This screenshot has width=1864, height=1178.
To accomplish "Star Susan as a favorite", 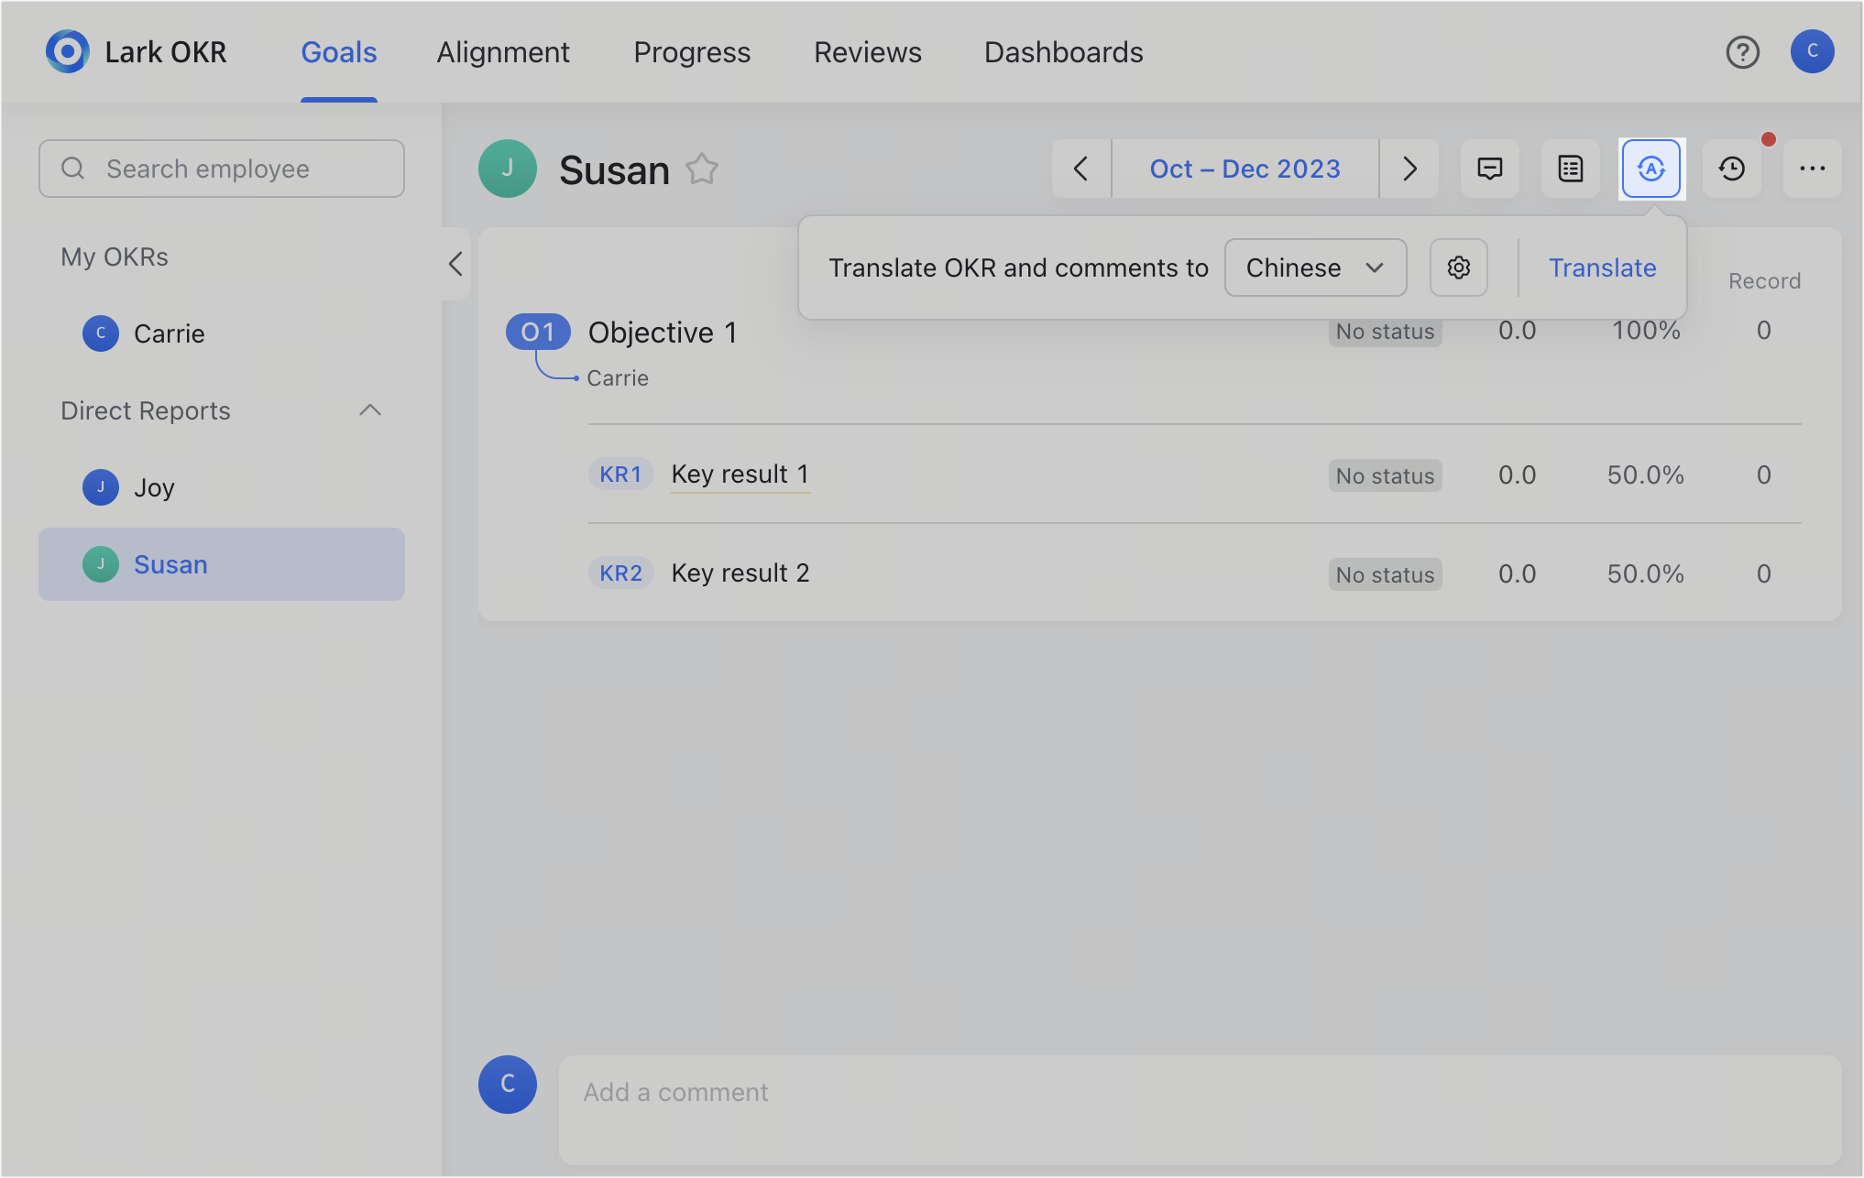I will (x=702, y=169).
